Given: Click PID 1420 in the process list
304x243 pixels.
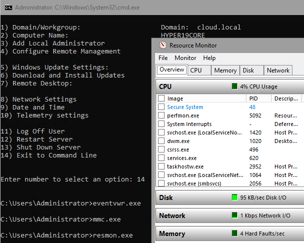Looking at the screenshot, I should click(x=255, y=132).
